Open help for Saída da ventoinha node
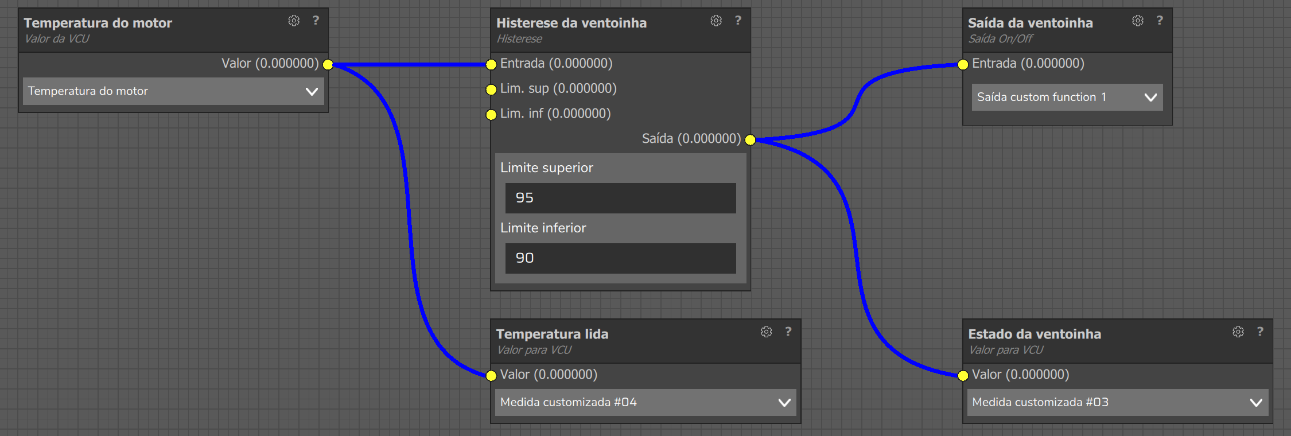The height and width of the screenshot is (436, 1291). pos(1160,21)
